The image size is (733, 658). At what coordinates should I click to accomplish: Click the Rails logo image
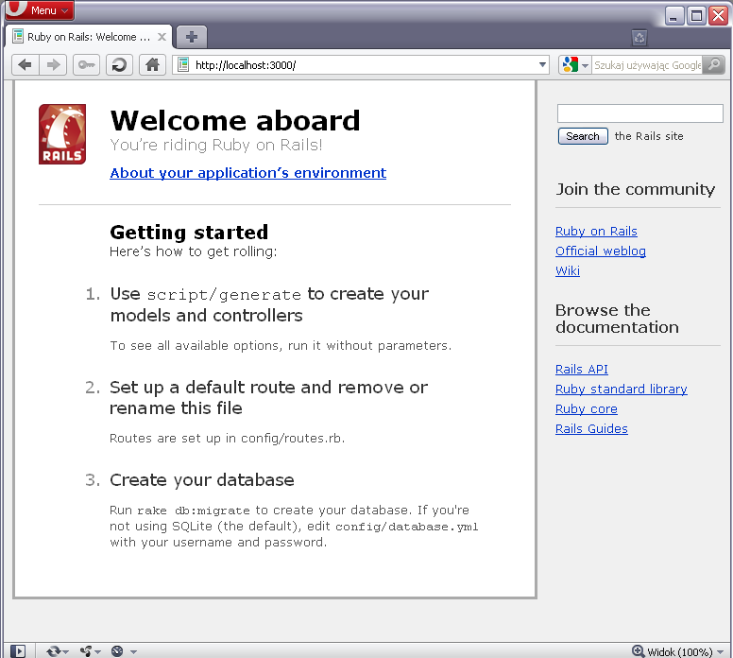(62, 134)
